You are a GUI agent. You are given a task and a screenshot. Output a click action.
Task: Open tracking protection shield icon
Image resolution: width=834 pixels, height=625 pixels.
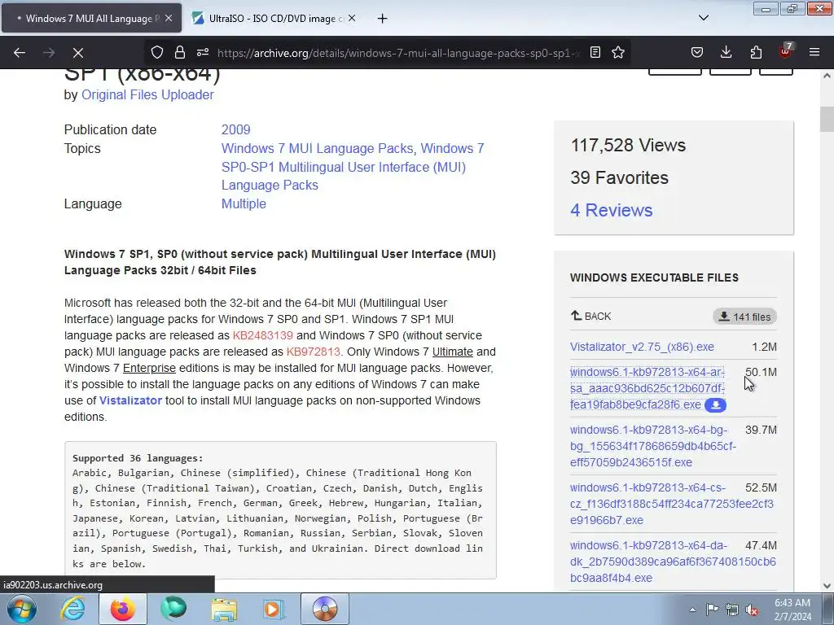[x=157, y=52]
